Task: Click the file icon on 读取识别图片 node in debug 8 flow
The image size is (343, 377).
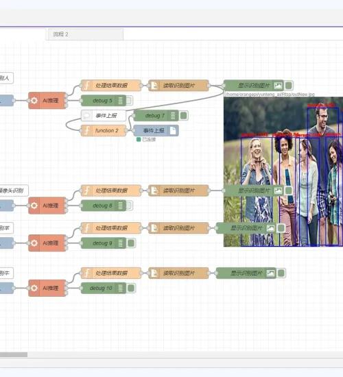Action: (x=154, y=191)
